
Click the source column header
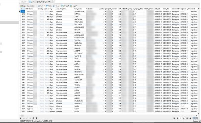30,9
